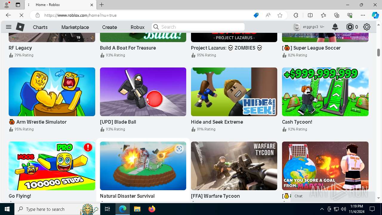Open the goal kick simulator thumbnail
This screenshot has height=215, width=382.
pyautogui.click(x=325, y=166)
